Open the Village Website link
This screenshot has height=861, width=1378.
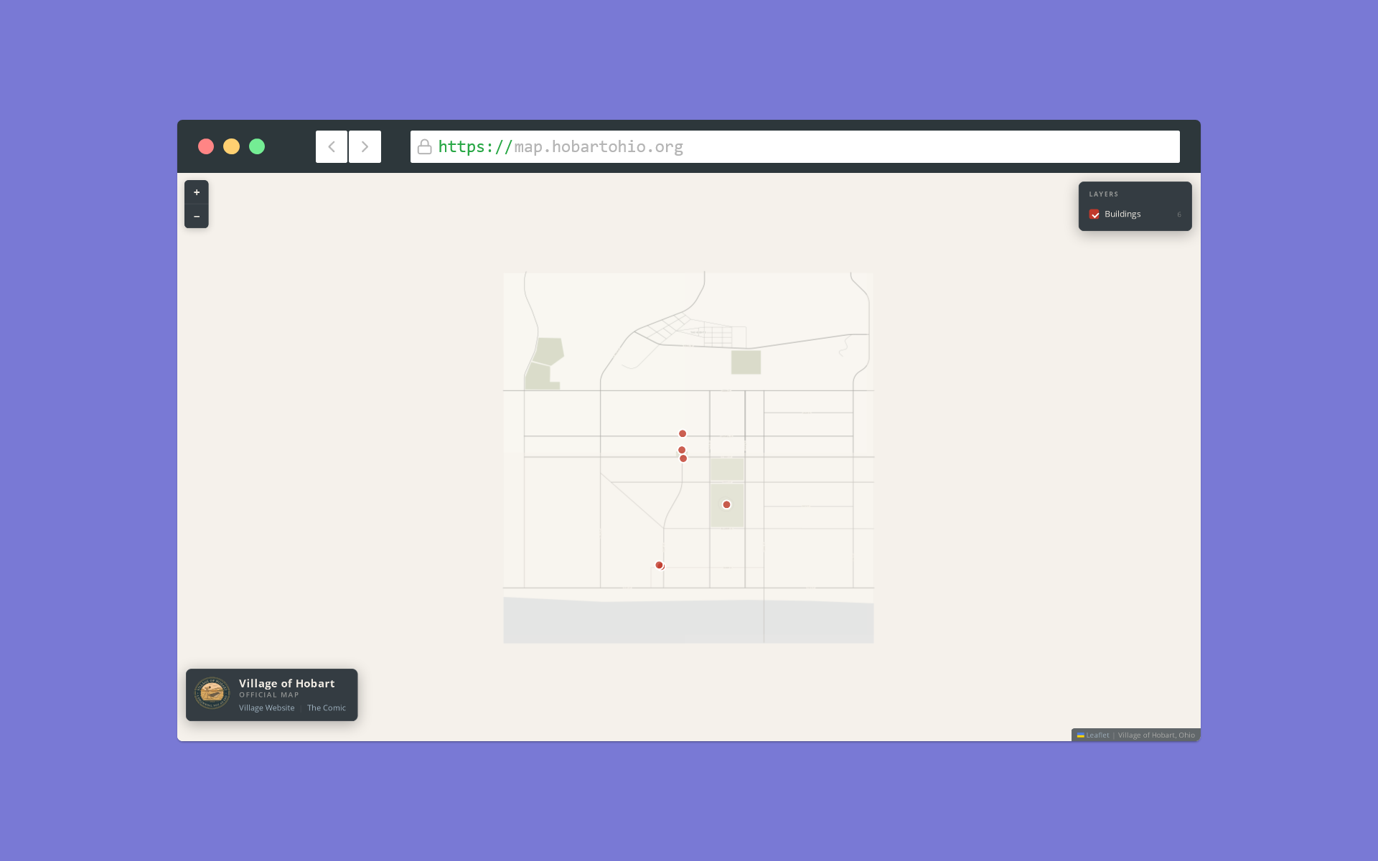[266, 708]
